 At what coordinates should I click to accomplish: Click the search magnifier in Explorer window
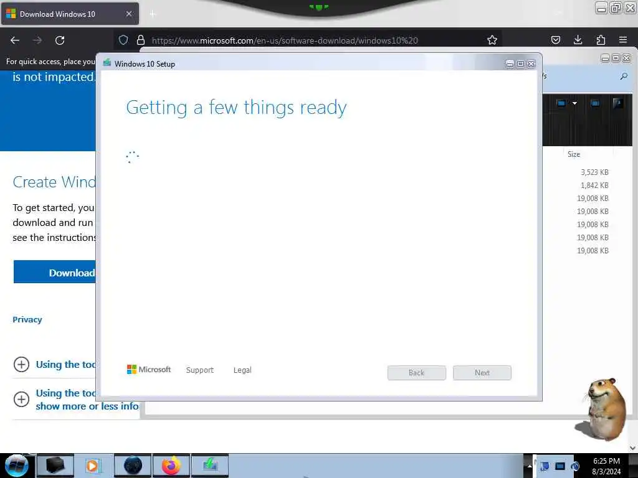(x=624, y=76)
